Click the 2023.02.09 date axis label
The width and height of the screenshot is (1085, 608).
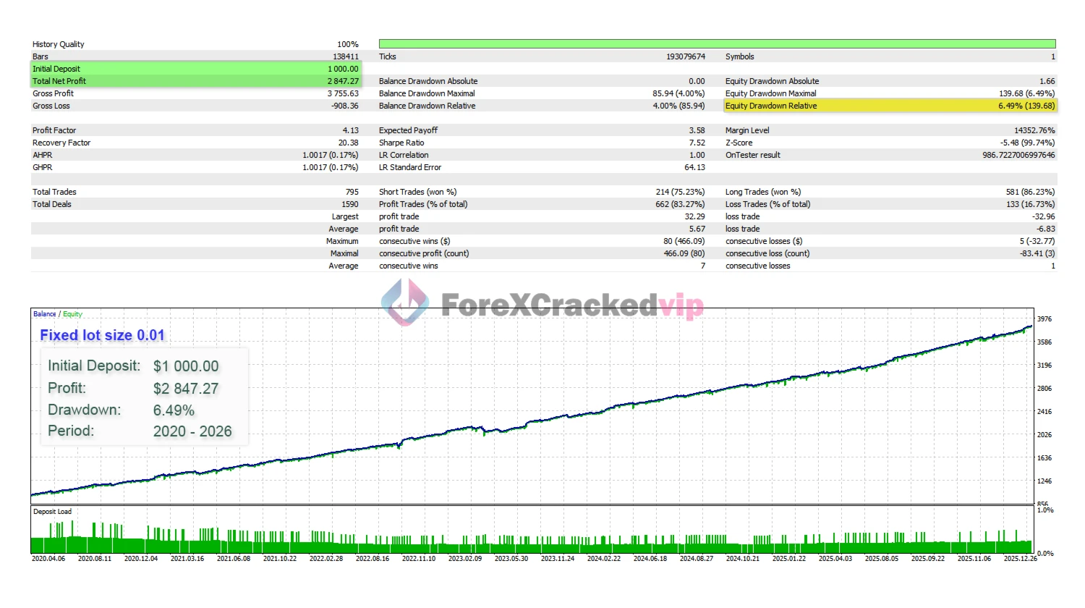464,559
